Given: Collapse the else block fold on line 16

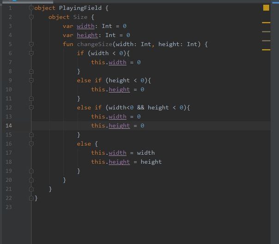Looking at the screenshot, I should 31,143.
